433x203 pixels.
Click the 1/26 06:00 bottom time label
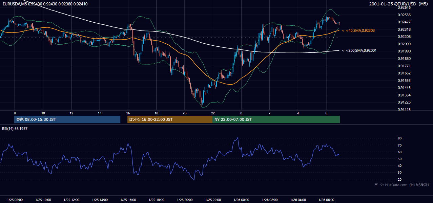(326, 200)
